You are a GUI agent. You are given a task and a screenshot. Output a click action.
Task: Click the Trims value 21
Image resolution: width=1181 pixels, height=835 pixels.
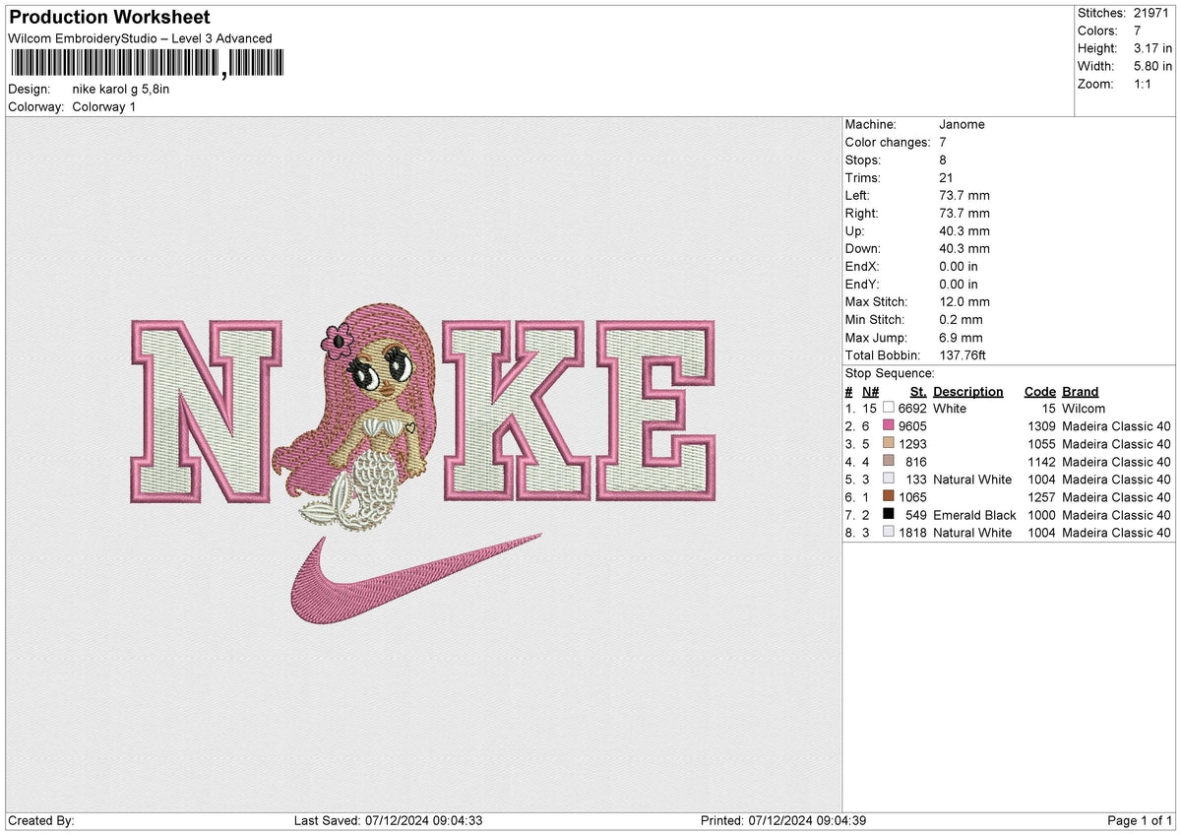coord(946,177)
